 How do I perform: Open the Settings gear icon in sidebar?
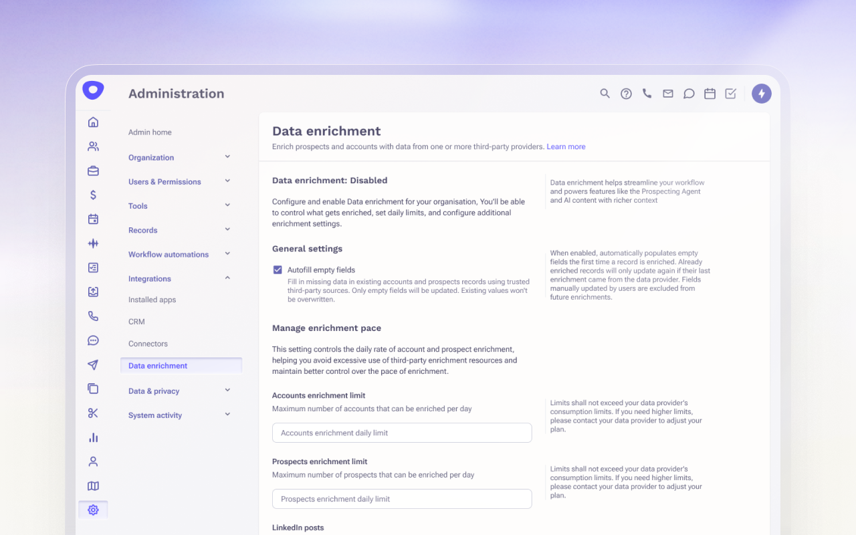pyautogui.click(x=93, y=510)
